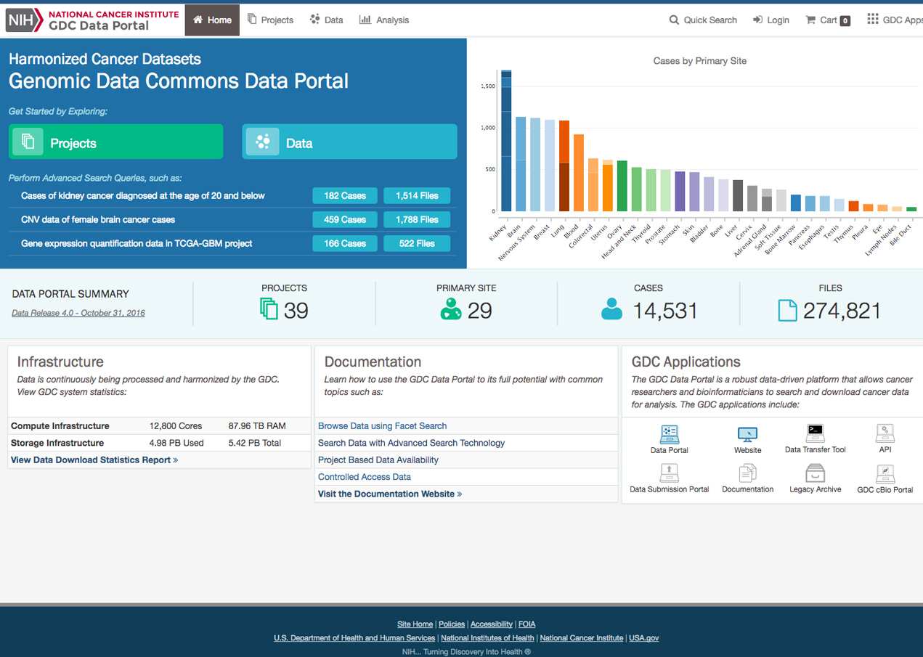The image size is (923, 657).
Task: Click the Login button
Action: tap(771, 20)
